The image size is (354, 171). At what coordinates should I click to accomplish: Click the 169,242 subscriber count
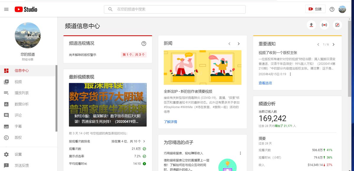click(x=273, y=119)
